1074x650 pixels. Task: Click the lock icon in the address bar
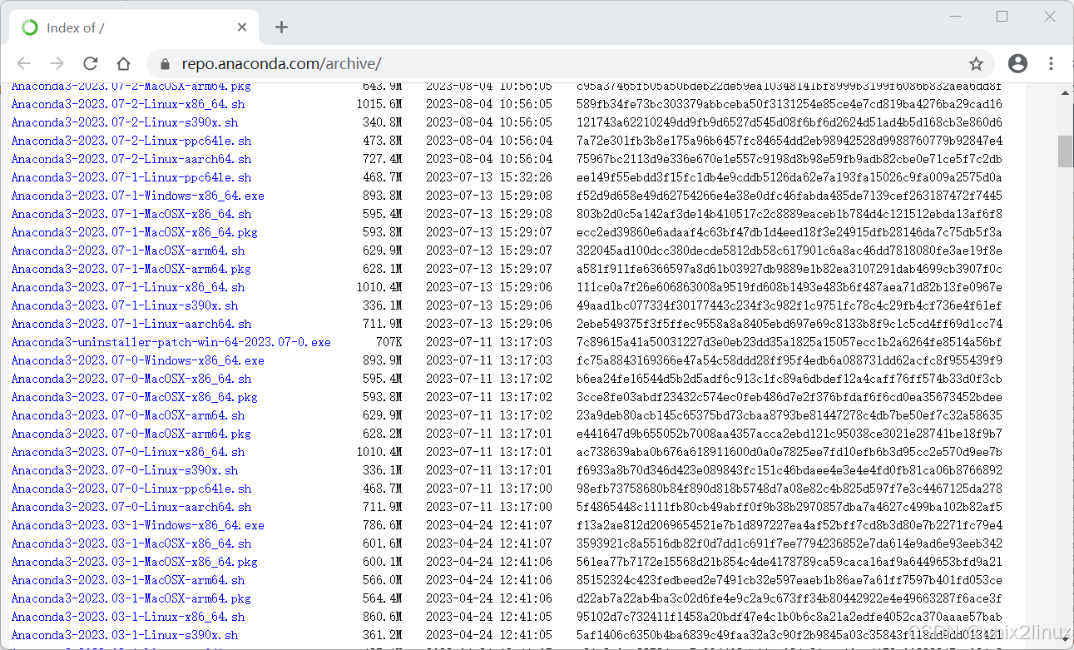pos(165,64)
